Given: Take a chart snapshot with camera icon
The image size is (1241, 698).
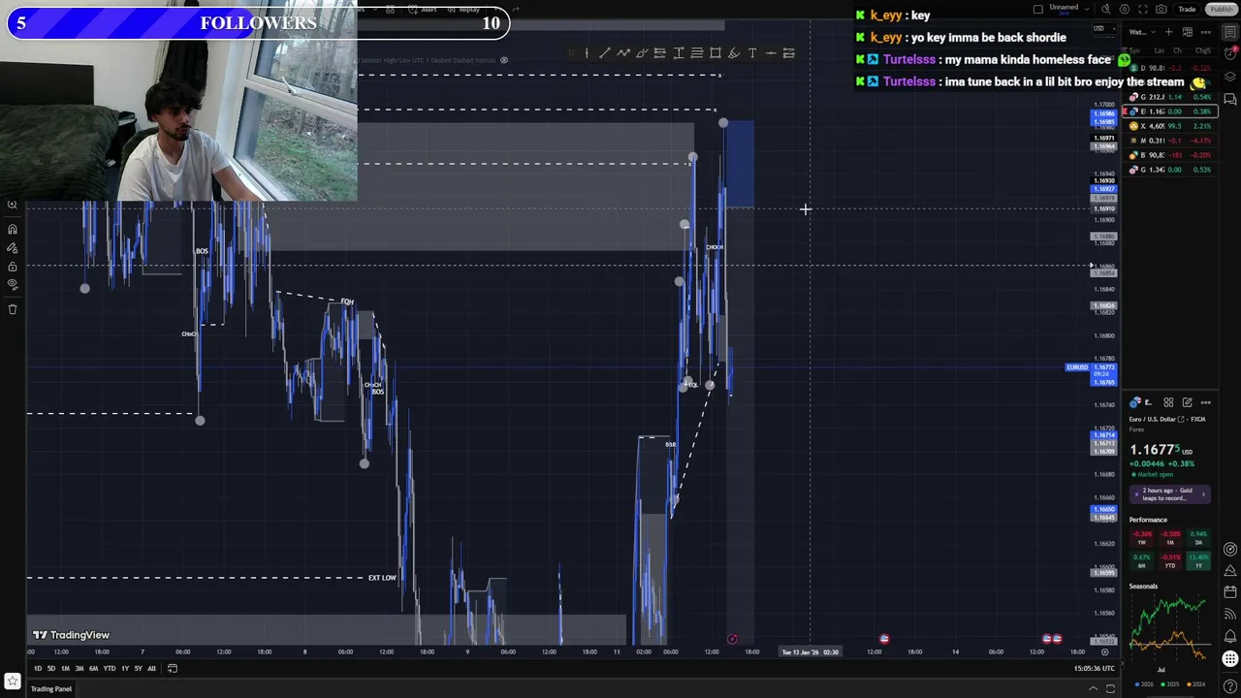Looking at the screenshot, I should click(1161, 9).
